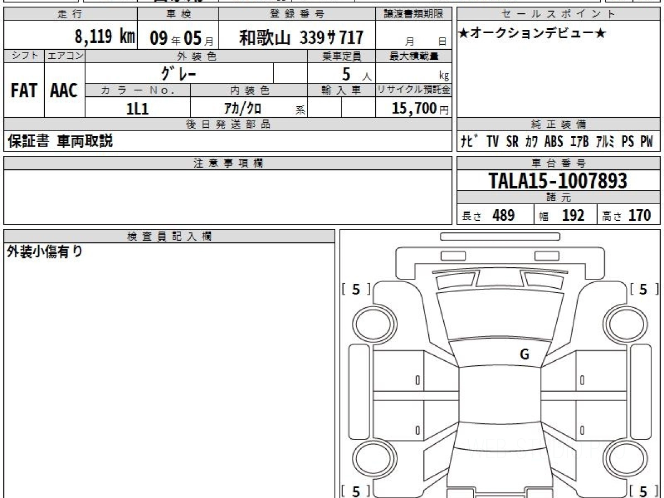The height and width of the screenshot is (498, 664).
Task: Click the [5] tire rating at diagram's upper-left
Action: (356, 289)
